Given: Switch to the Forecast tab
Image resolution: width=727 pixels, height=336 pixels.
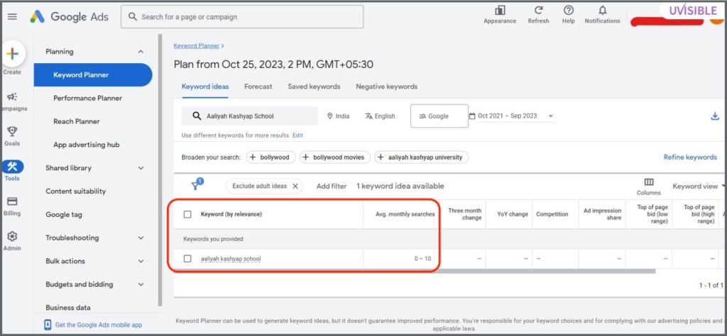Looking at the screenshot, I should click(x=258, y=86).
